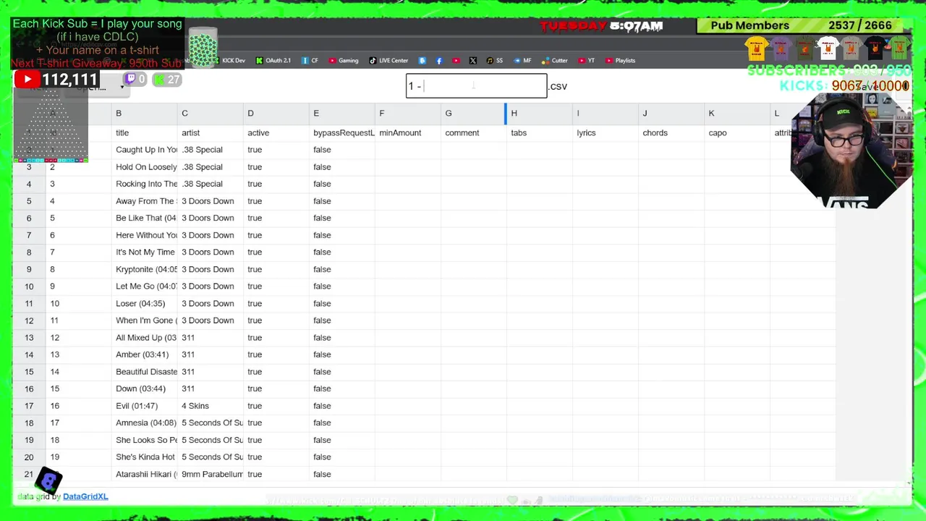Open the YT bookmark
926x521 pixels.
pos(587,61)
